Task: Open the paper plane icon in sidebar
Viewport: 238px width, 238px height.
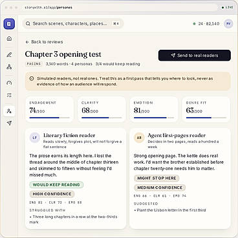Action: click(9, 123)
